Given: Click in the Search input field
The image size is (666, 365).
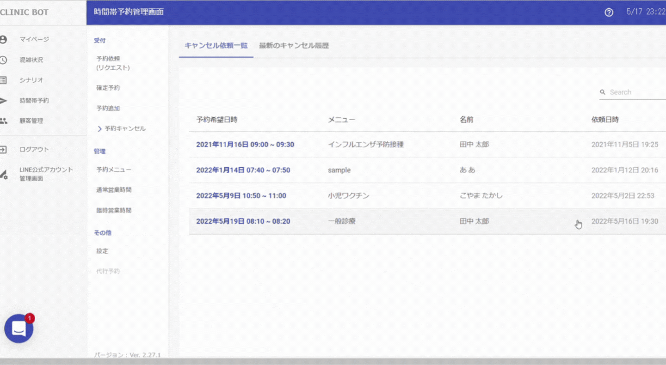Looking at the screenshot, I should pos(636,92).
